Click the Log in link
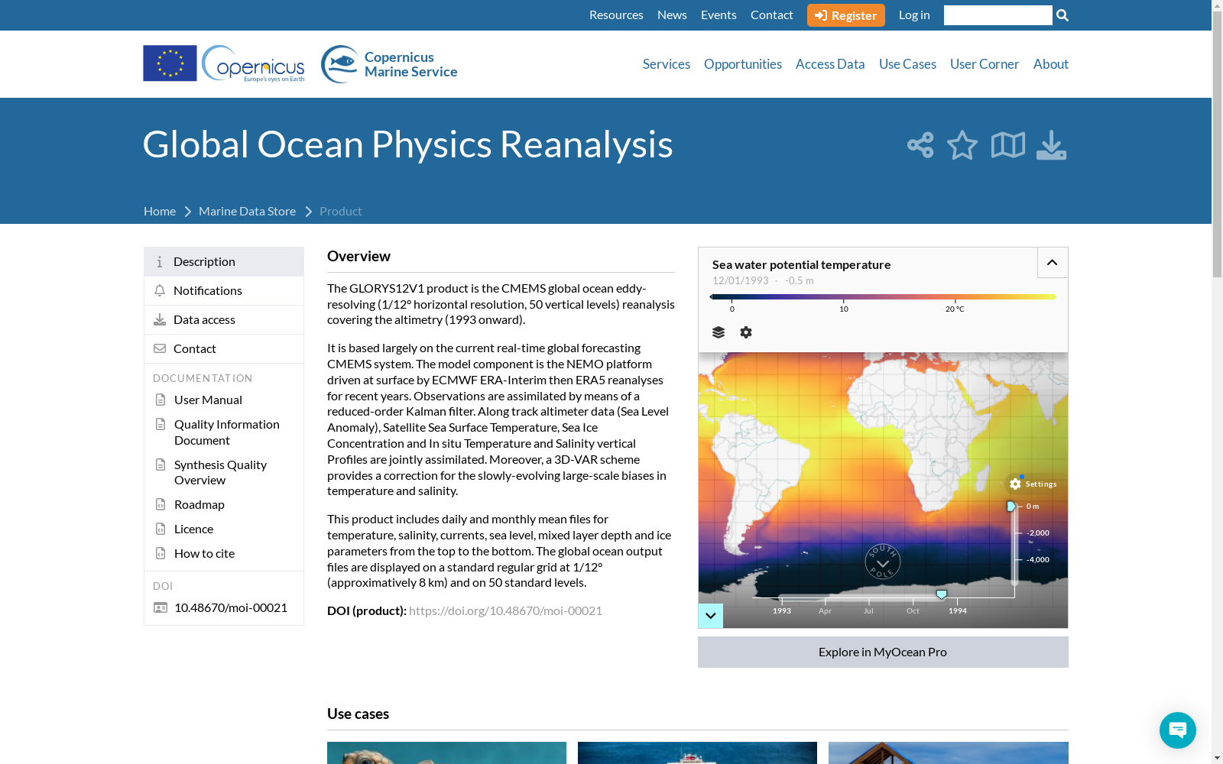The width and height of the screenshot is (1223, 764). click(914, 15)
